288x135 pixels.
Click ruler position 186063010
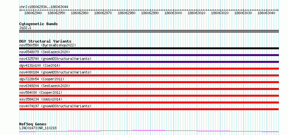pyautogui.click(x=196, y=13)
